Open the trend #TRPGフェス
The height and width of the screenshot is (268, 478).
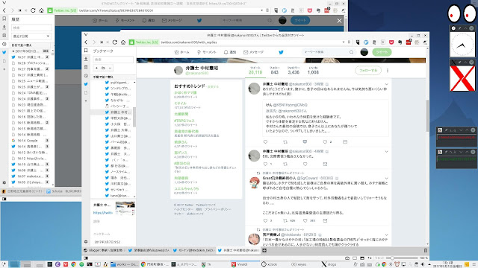(184, 121)
